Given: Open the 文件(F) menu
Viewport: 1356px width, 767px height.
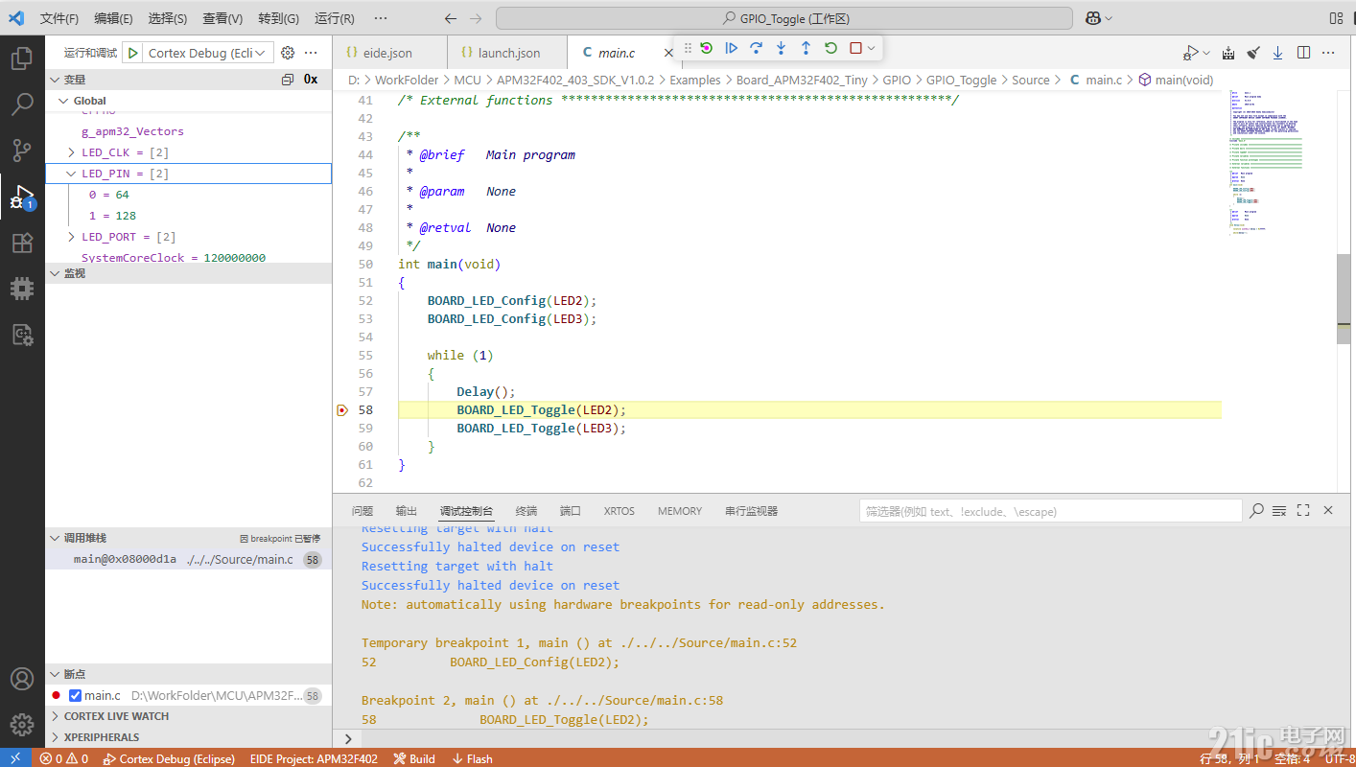Looking at the screenshot, I should [59, 18].
